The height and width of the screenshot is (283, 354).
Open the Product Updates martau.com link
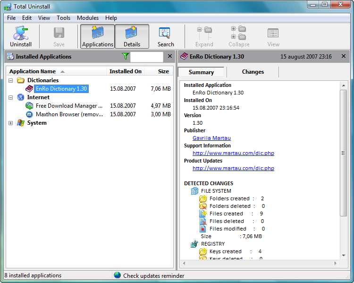click(x=233, y=168)
